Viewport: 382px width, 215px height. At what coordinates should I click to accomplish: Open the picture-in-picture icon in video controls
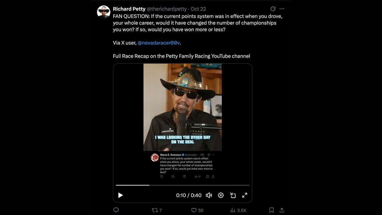click(233, 195)
